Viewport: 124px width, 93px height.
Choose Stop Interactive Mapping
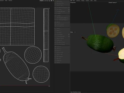click(x=62, y=20)
